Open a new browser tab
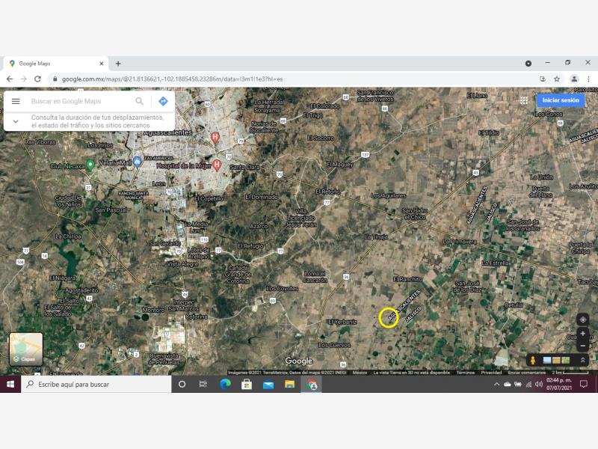The height and width of the screenshot is (449, 598). tap(118, 64)
